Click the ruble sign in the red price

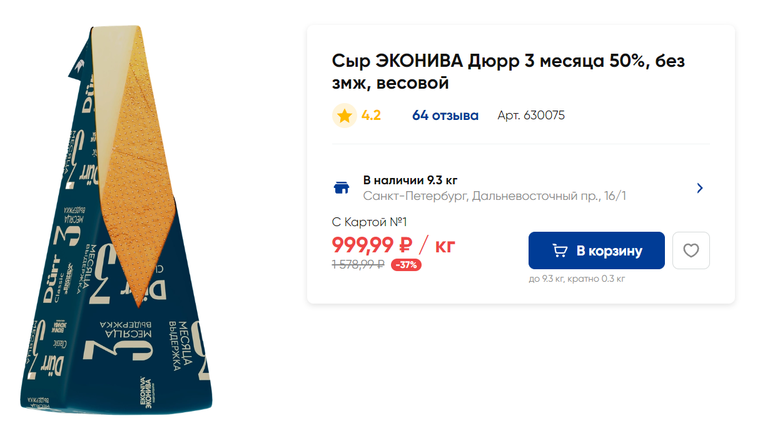click(405, 245)
